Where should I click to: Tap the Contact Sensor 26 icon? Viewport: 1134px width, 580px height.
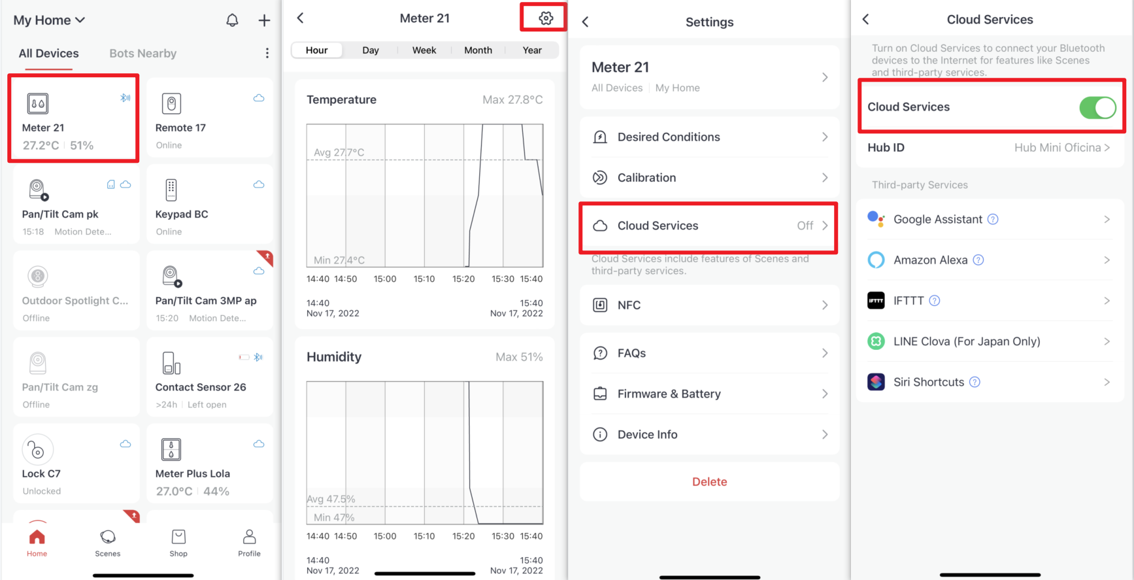[171, 363]
